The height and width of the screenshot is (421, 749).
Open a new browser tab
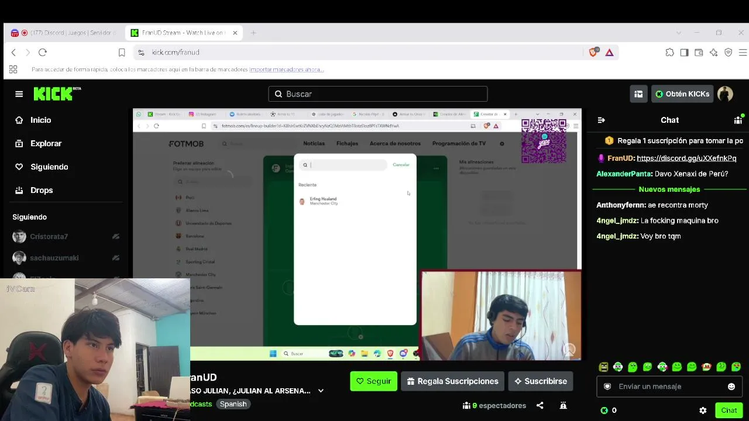pyautogui.click(x=253, y=33)
